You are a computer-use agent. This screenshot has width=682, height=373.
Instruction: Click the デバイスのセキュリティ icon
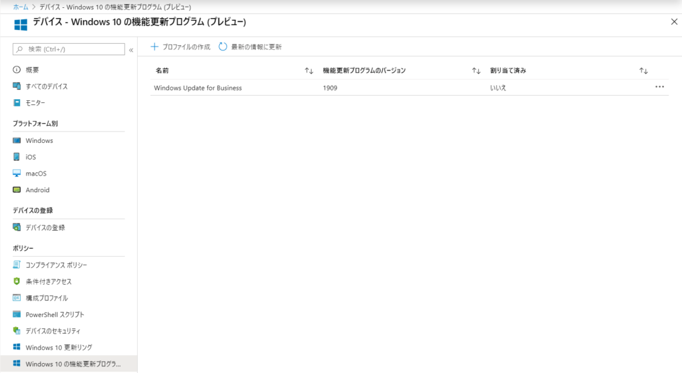coord(17,330)
